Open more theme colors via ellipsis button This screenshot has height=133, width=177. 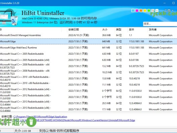[157, 11]
